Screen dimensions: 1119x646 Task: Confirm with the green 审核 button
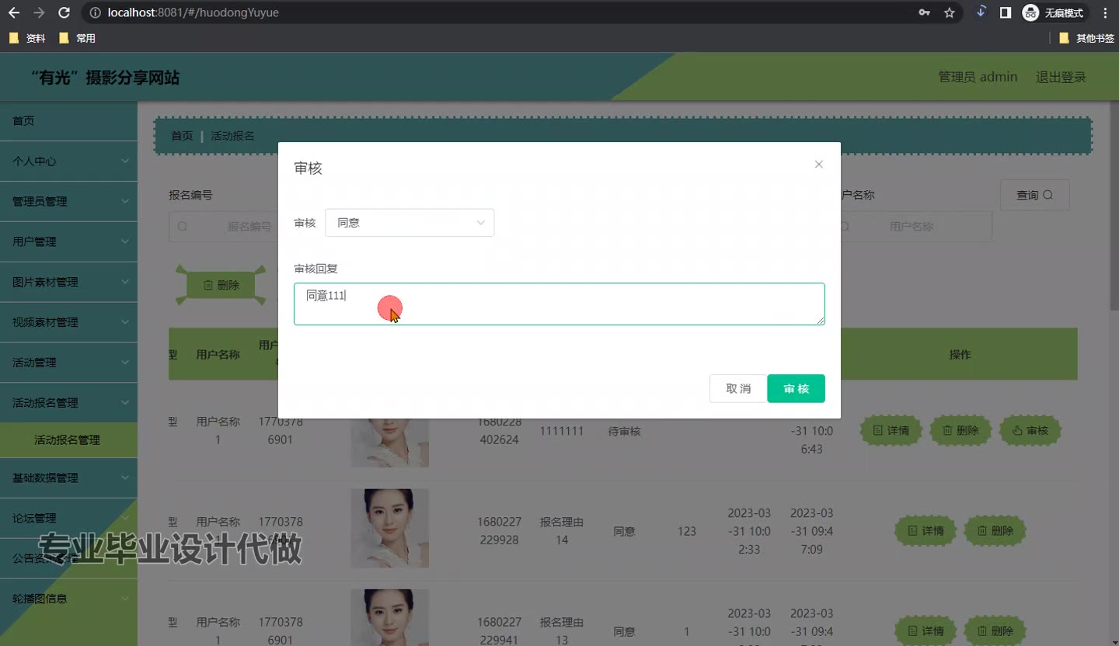coord(796,389)
